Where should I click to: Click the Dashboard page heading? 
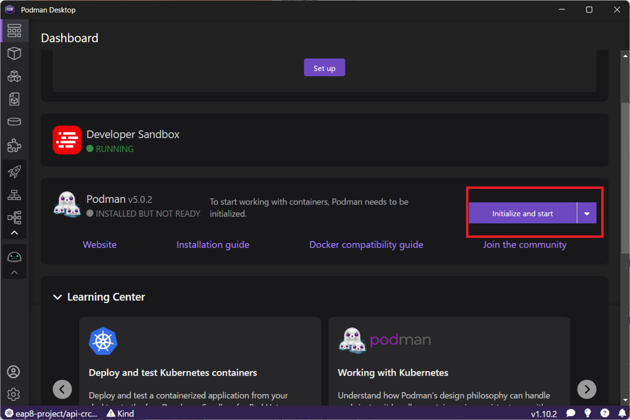pyautogui.click(x=69, y=38)
